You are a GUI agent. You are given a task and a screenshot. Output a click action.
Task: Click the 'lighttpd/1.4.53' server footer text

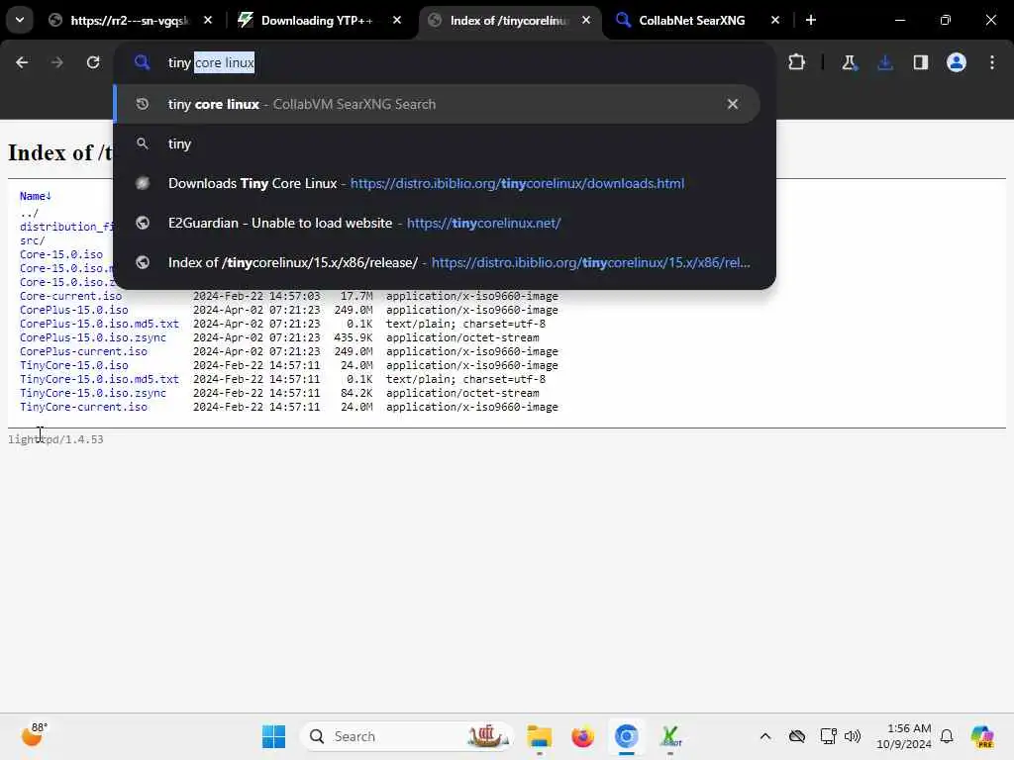coord(55,439)
